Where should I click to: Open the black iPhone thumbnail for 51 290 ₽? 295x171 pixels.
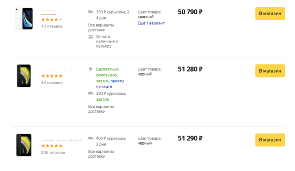[x=24, y=145]
